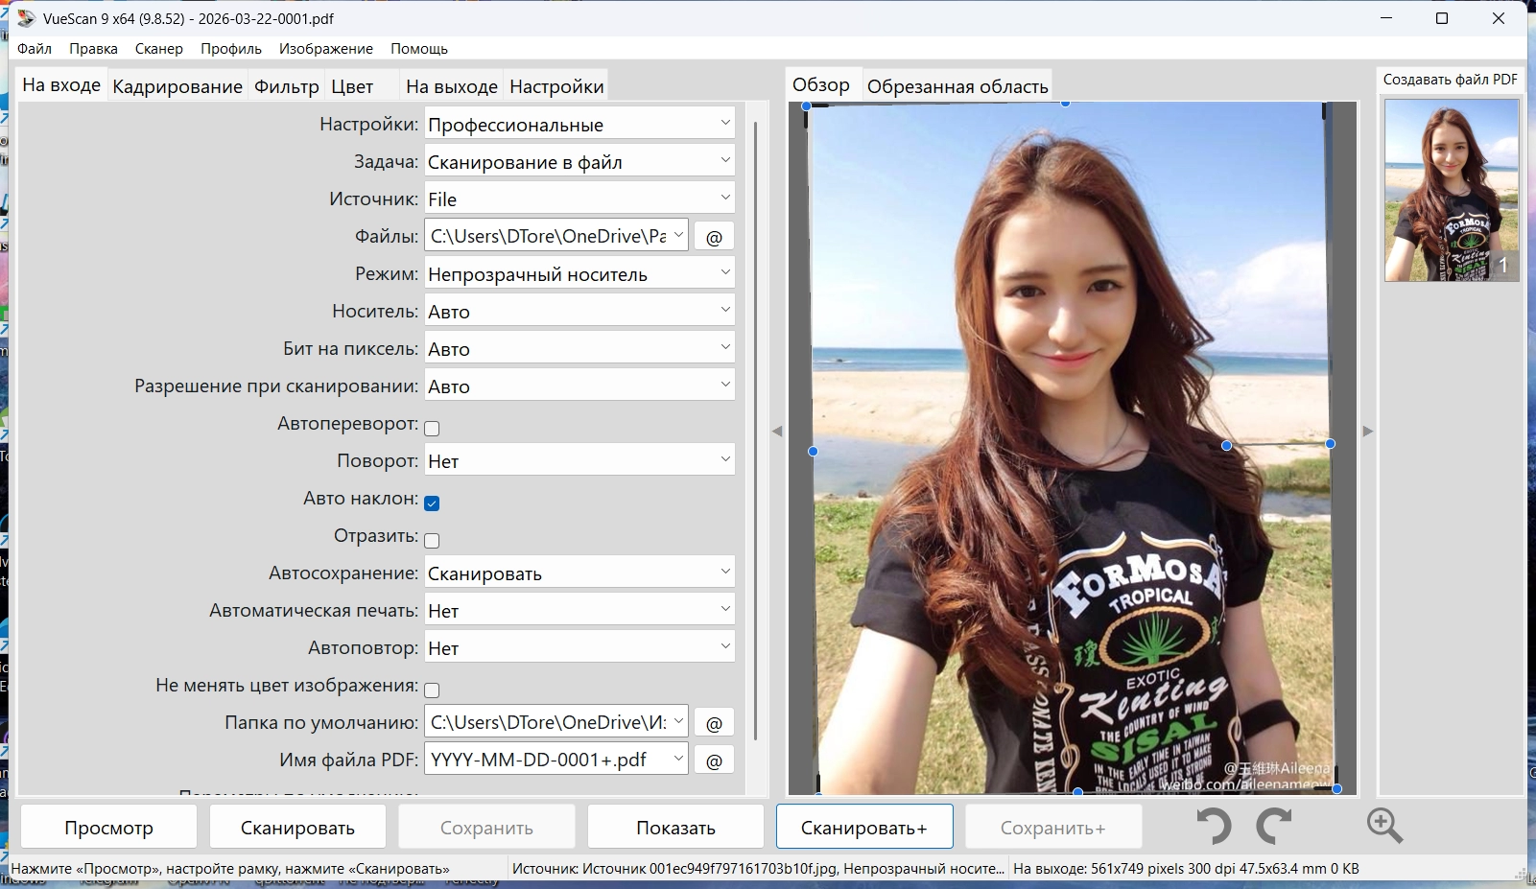Click the settings panel vertical scrollbar

tap(756, 432)
